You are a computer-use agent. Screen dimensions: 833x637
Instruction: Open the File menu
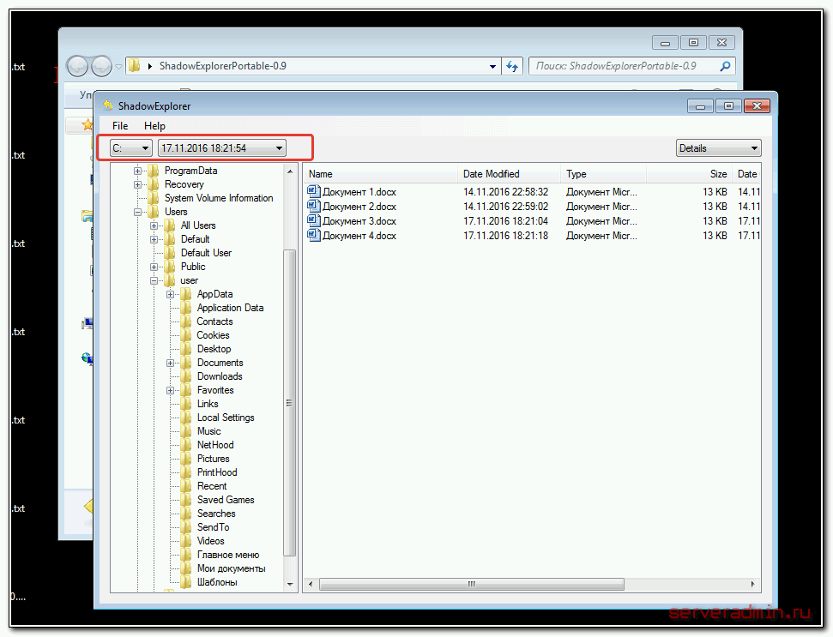[x=120, y=126]
